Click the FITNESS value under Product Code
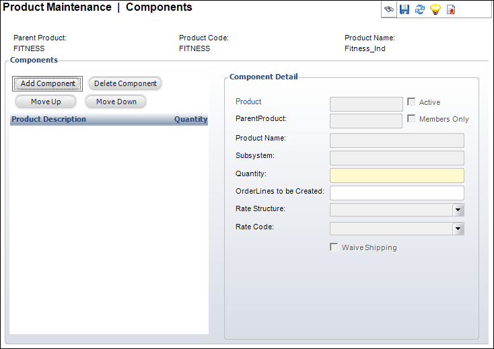Image resolution: width=494 pixels, height=349 pixels. click(195, 48)
